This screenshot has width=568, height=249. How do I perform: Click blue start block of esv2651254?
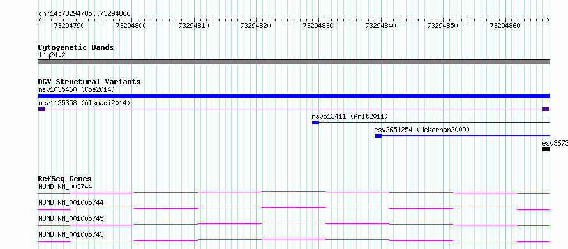[x=378, y=136]
